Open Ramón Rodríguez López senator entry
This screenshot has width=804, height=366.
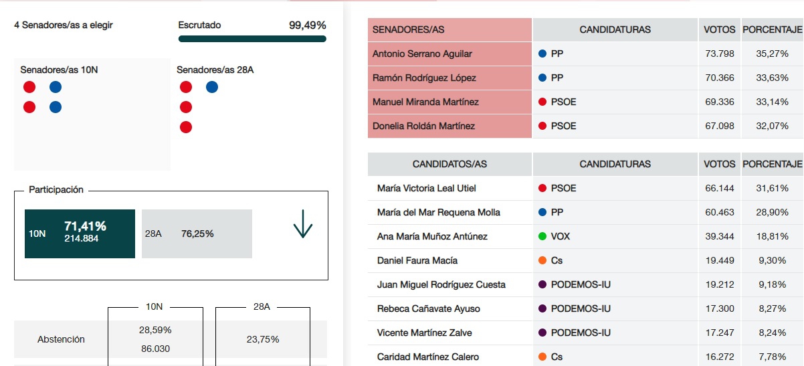424,78
